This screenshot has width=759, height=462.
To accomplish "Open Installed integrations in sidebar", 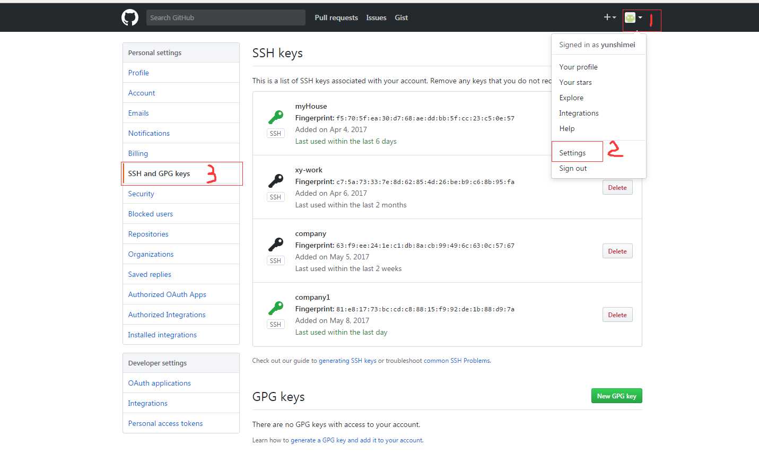I will [x=181, y=335].
